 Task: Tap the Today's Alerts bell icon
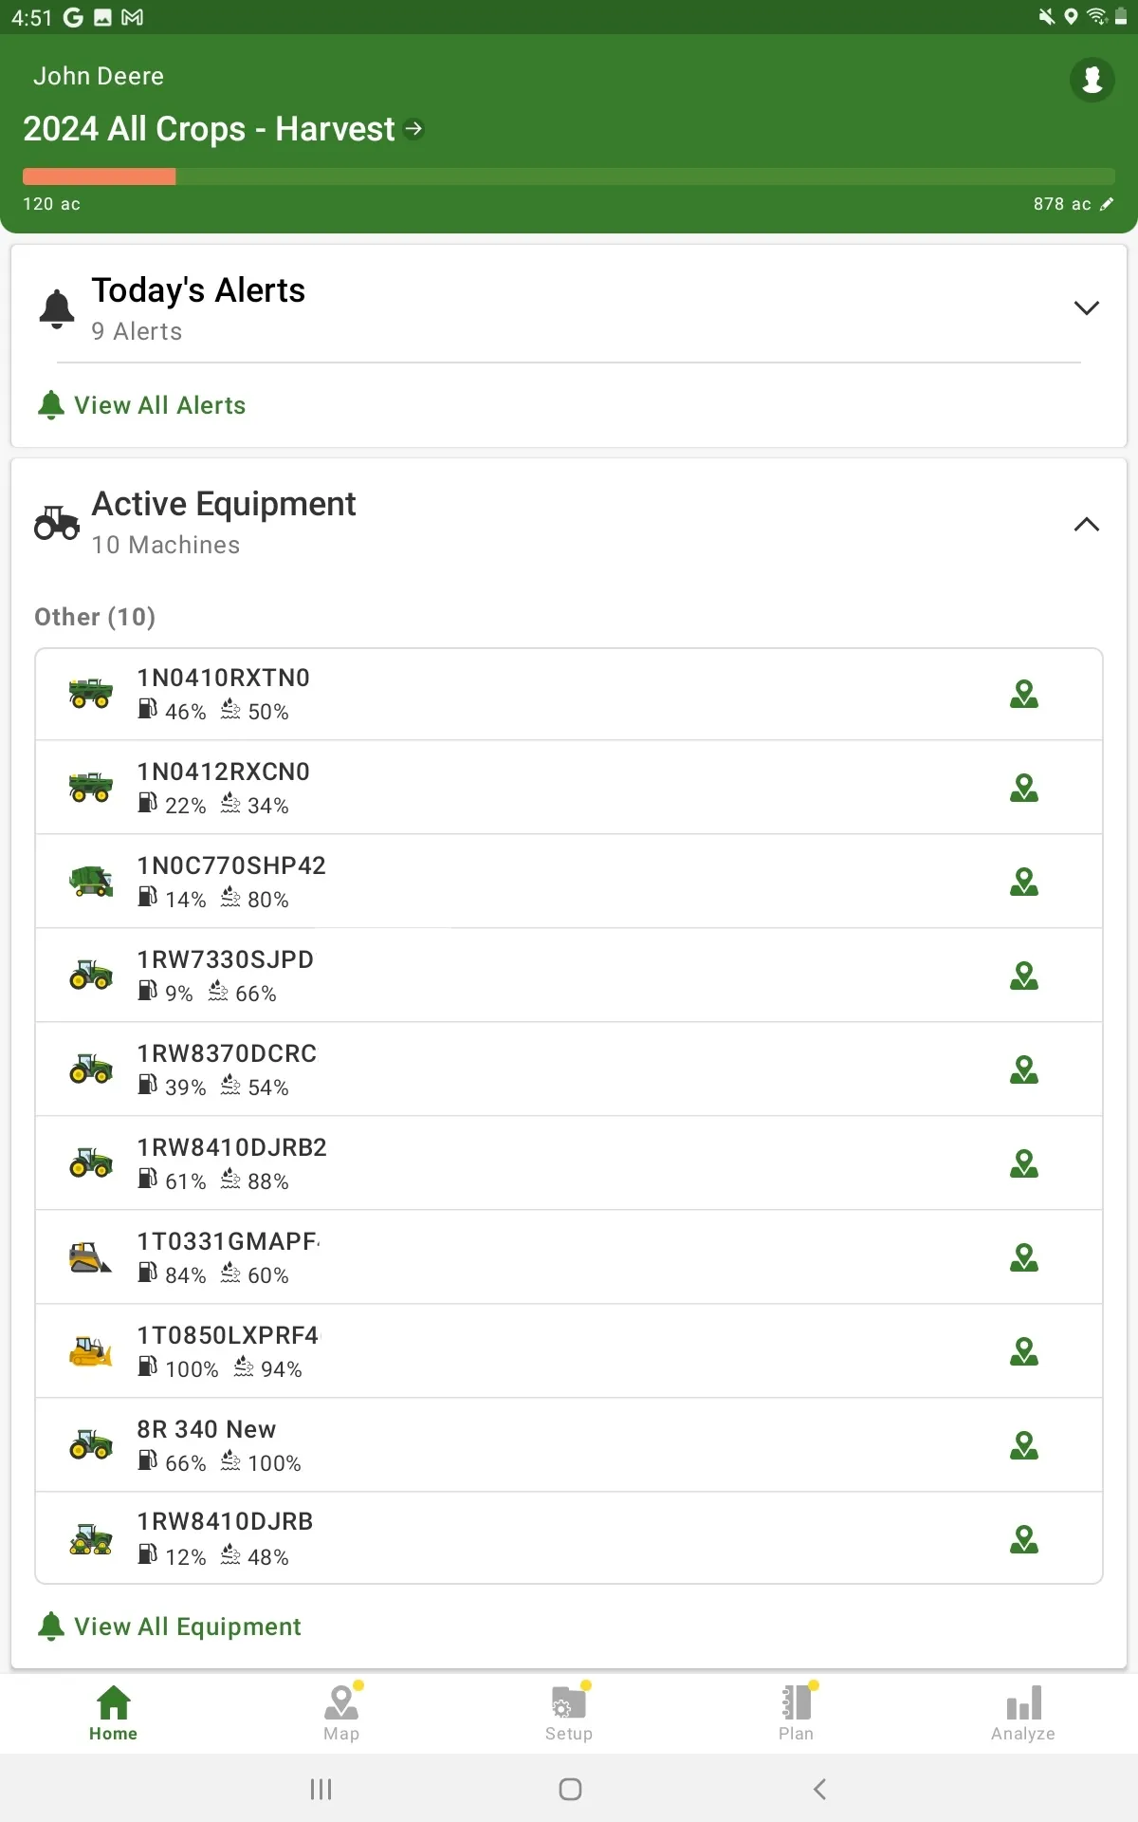click(x=57, y=308)
